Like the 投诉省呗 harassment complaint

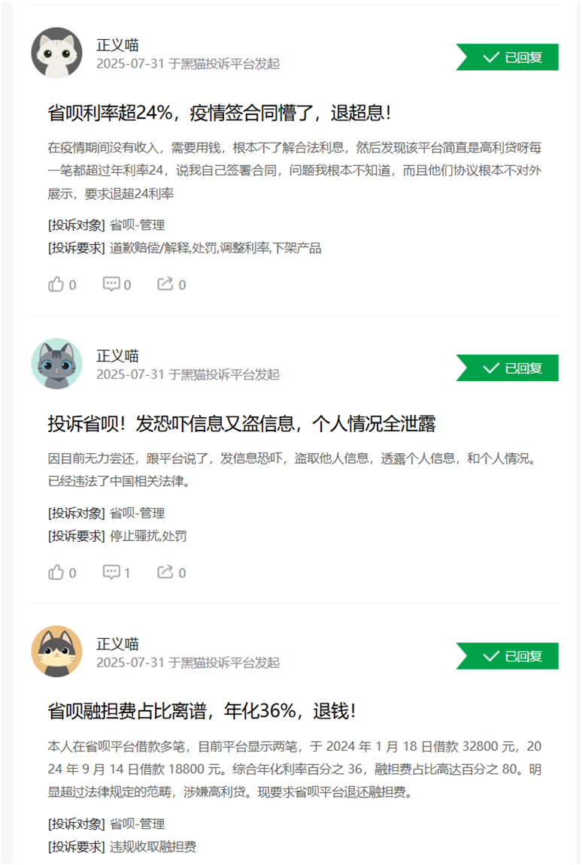pos(62,573)
